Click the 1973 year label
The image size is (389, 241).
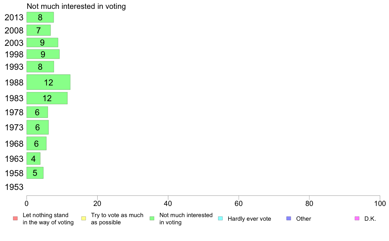point(14,127)
